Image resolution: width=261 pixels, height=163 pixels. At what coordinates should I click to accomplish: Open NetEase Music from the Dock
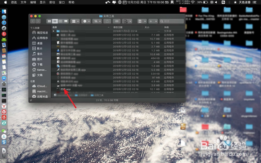coord(4,117)
